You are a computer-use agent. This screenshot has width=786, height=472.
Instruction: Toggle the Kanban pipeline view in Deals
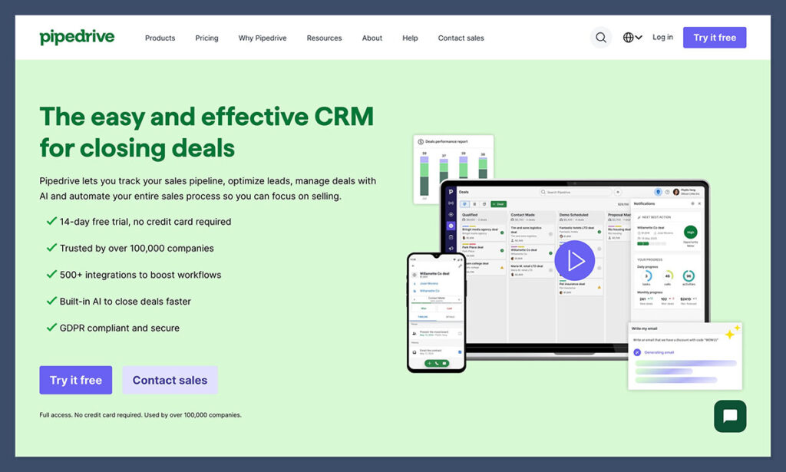[464, 204]
